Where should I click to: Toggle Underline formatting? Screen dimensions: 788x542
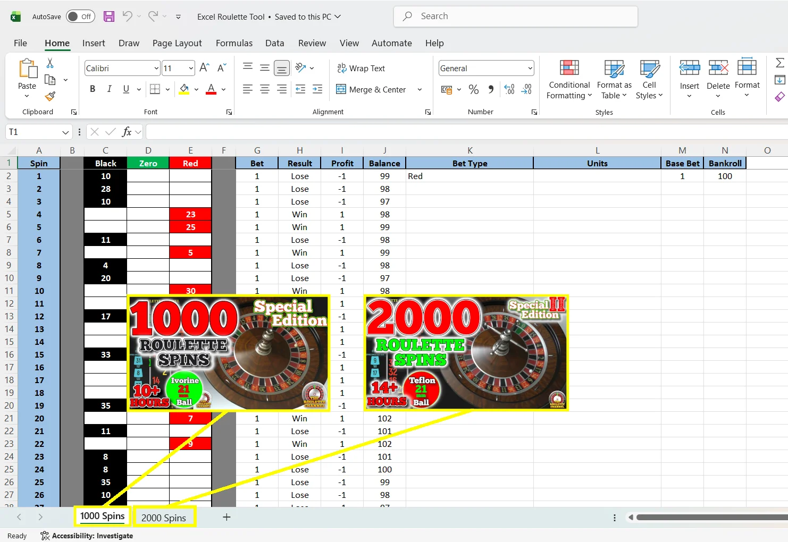pos(126,89)
